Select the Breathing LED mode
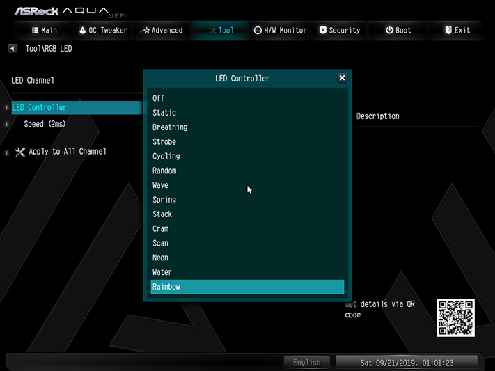495x371 pixels. click(247, 127)
